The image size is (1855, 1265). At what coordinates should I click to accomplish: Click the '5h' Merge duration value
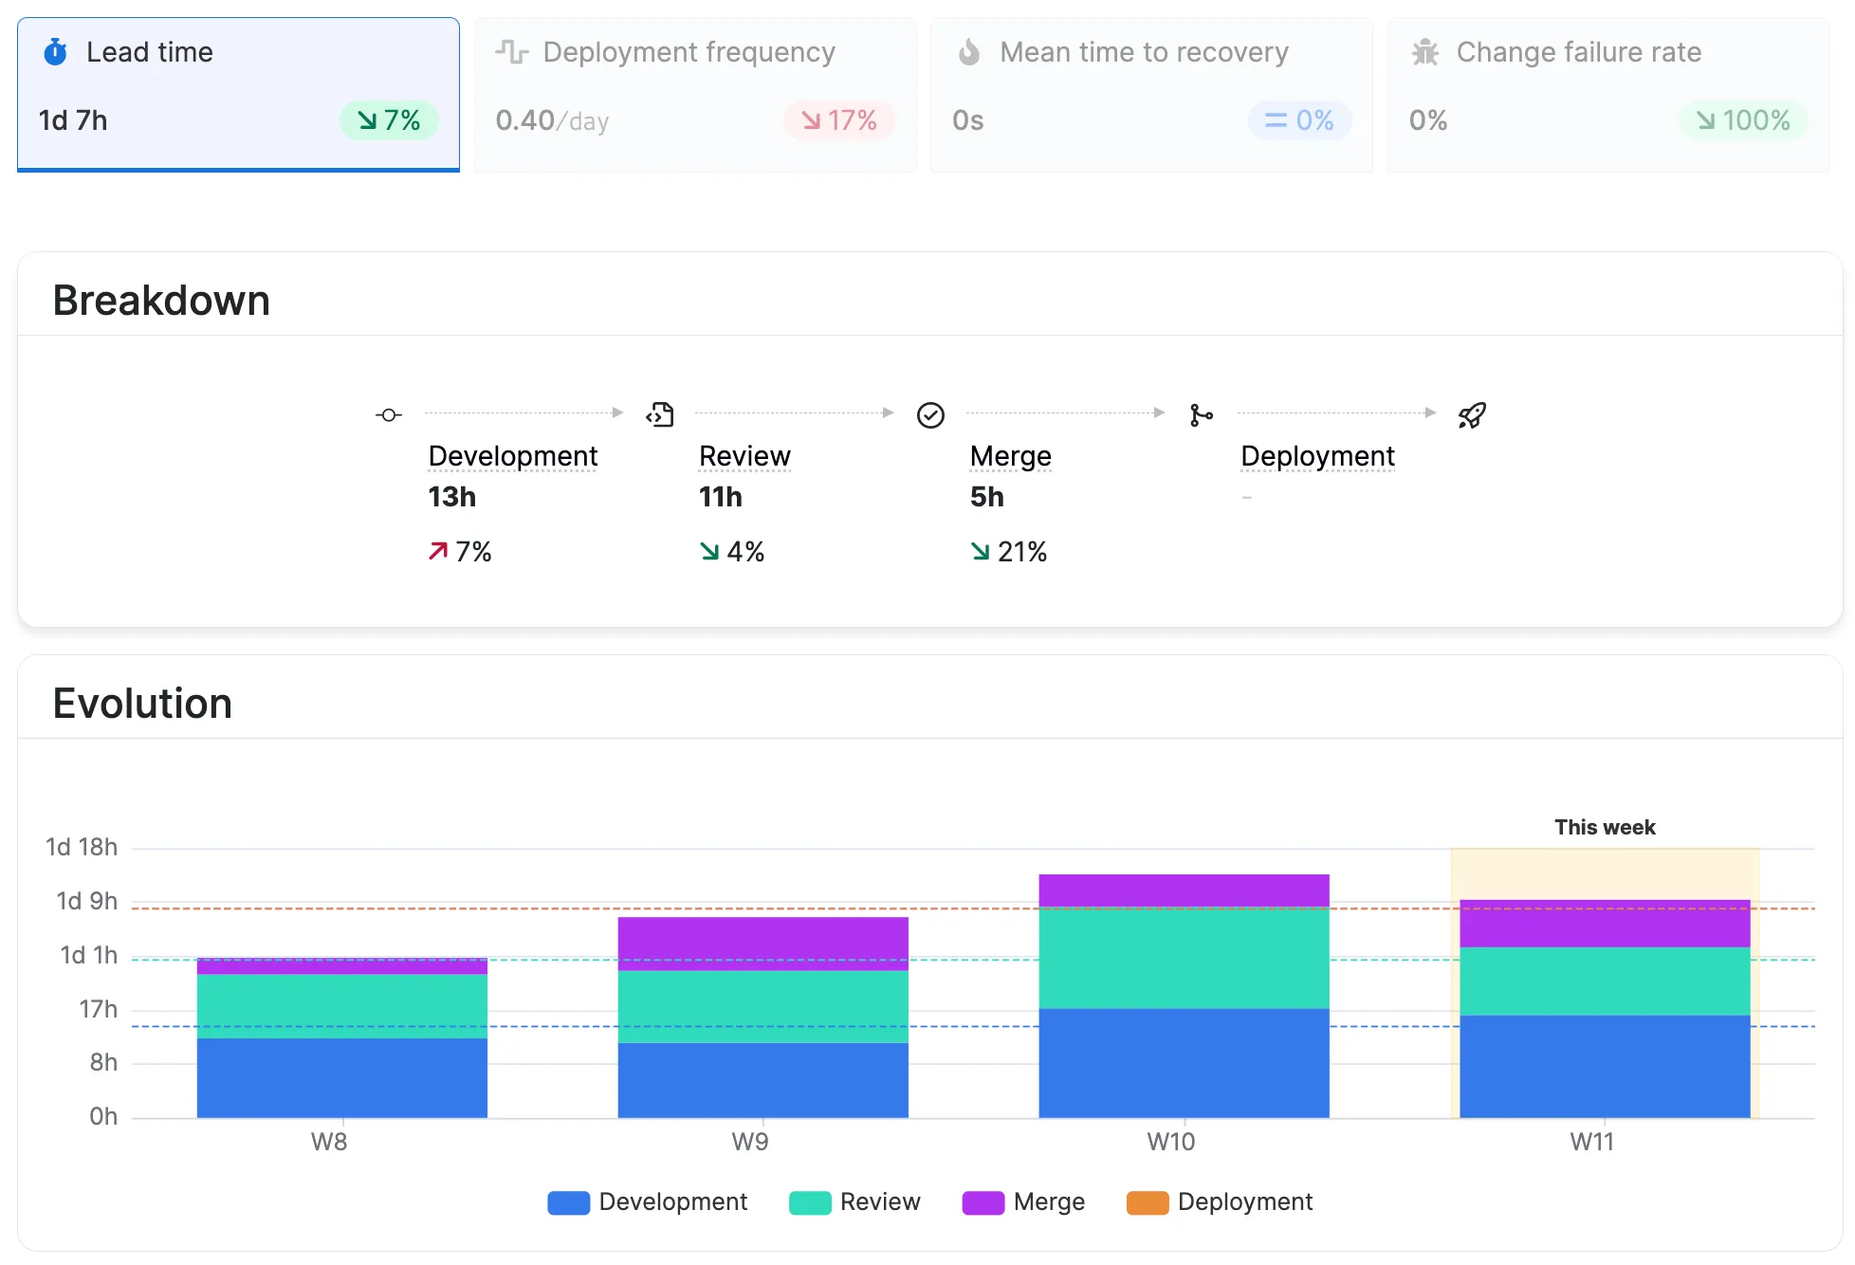tap(987, 497)
